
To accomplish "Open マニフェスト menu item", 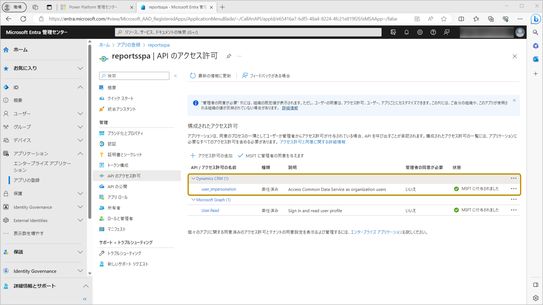I will (x=116, y=229).
